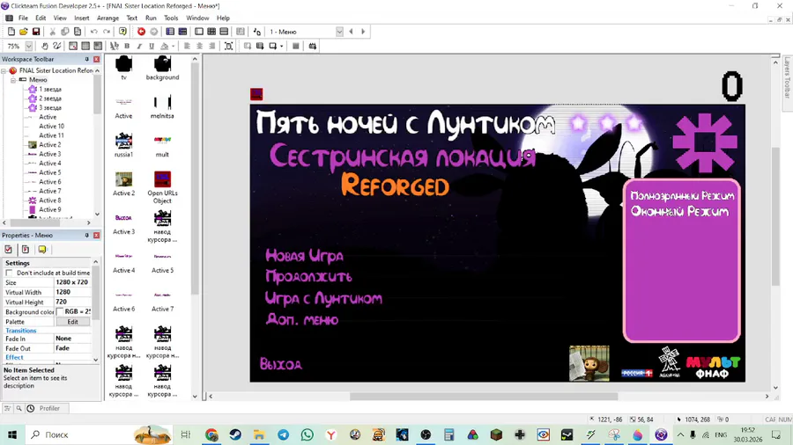Open the frame selector '1 - Меню' dropdown
This screenshot has width=793, height=445.
pos(339,32)
